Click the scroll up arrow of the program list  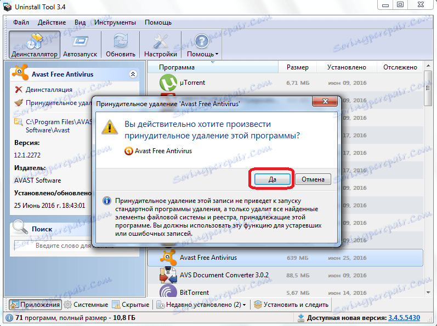pos(428,66)
